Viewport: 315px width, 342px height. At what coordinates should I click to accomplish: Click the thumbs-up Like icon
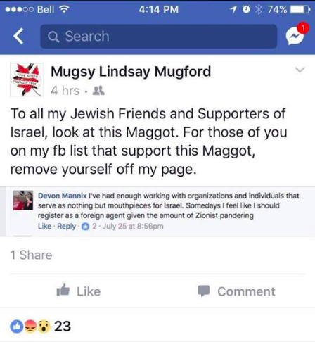[63, 290]
